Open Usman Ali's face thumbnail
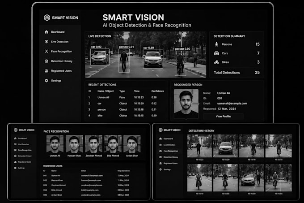304x203 pixels. click(x=55, y=144)
